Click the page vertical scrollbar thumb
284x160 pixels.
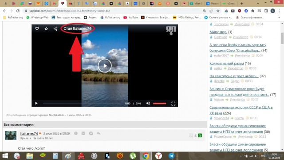282,38
